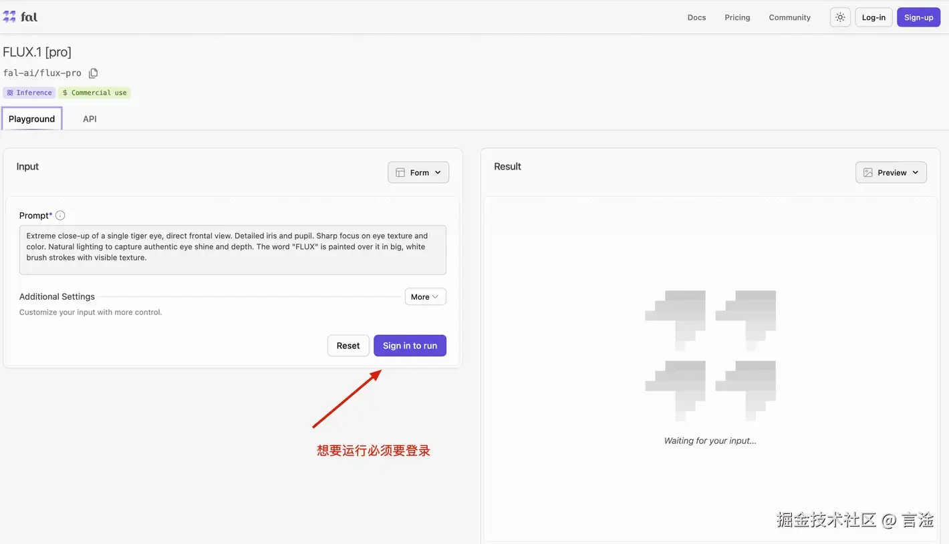Click the Additional Settings label
Image resolution: width=949 pixels, height=544 pixels.
57,296
